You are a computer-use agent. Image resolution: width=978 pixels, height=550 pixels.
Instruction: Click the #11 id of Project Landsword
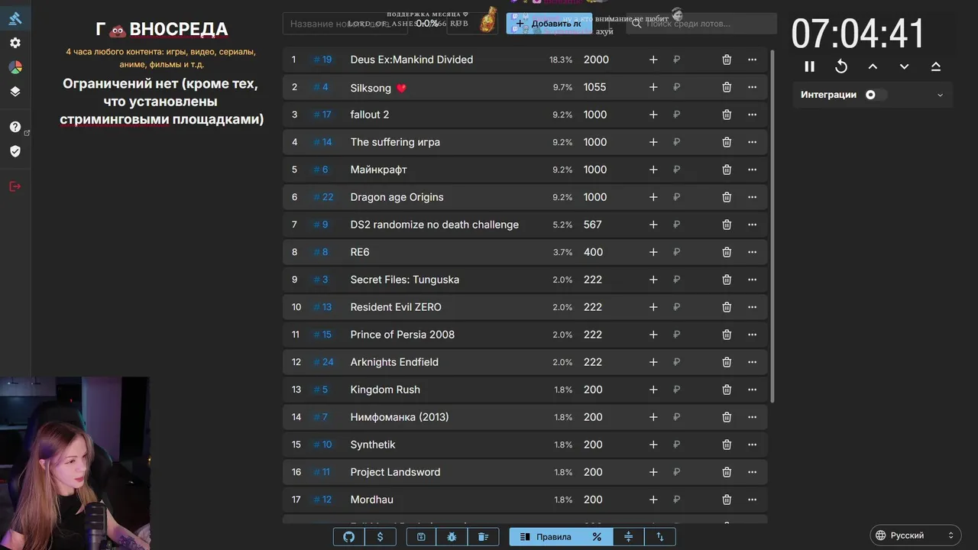(x=322, y=472)
